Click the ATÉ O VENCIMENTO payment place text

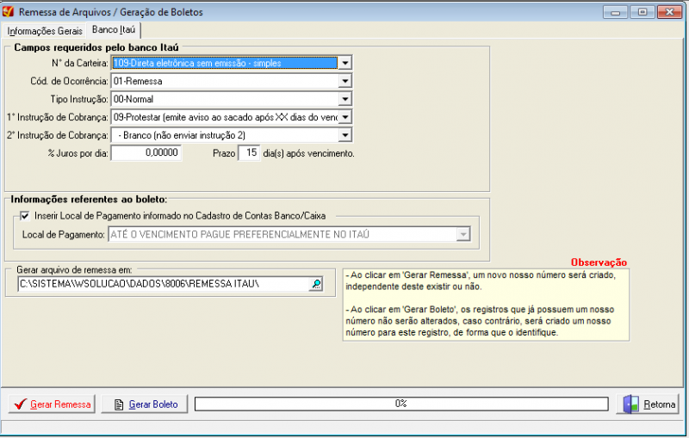coord(240,234)
